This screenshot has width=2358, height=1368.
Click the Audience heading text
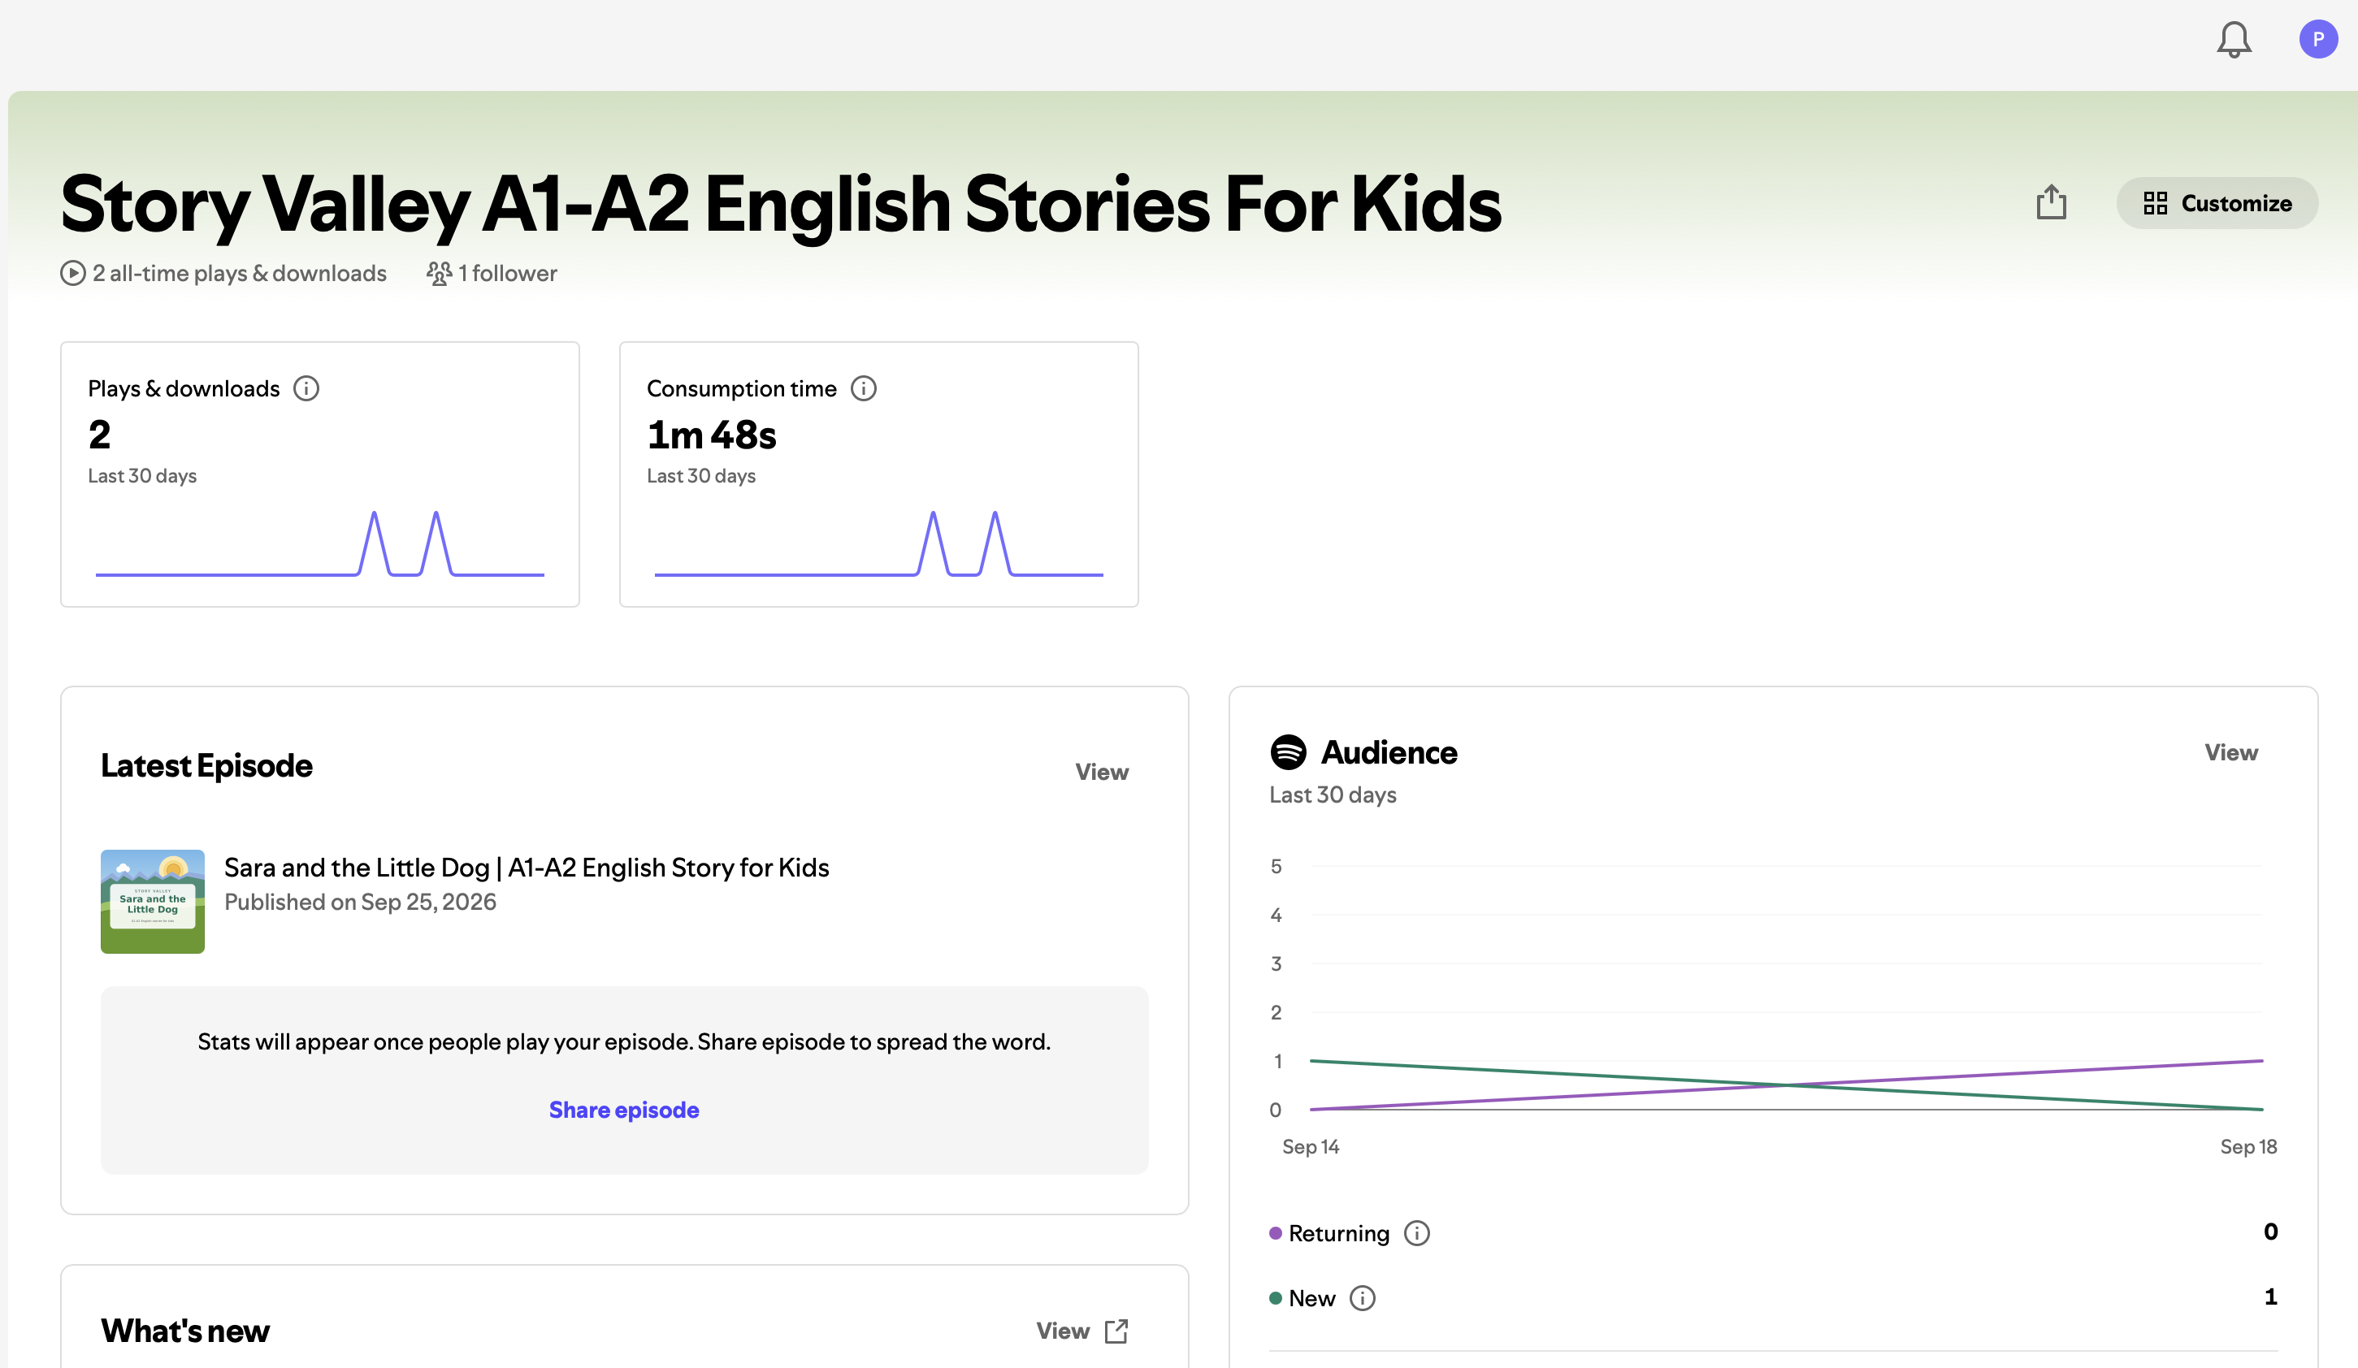[1389, 752]
